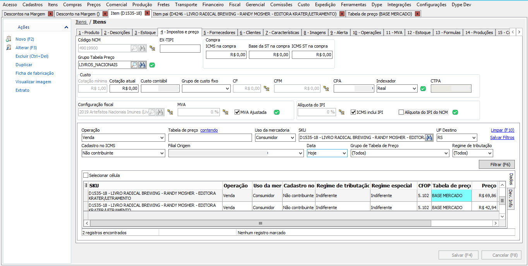Open the Filial Origem dropdown
Image resolution: width=528 pixels, height=266 pixels.
point(300,153)
